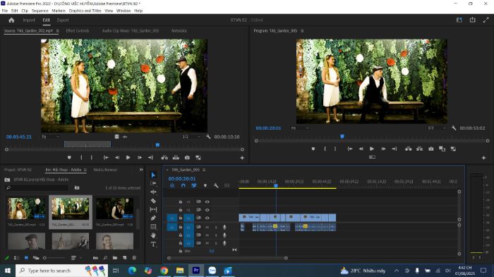The height and width of the screenshot is (277, 494).
Task: Expand project panel overflow tabs chevron
Action: [141, 170]
